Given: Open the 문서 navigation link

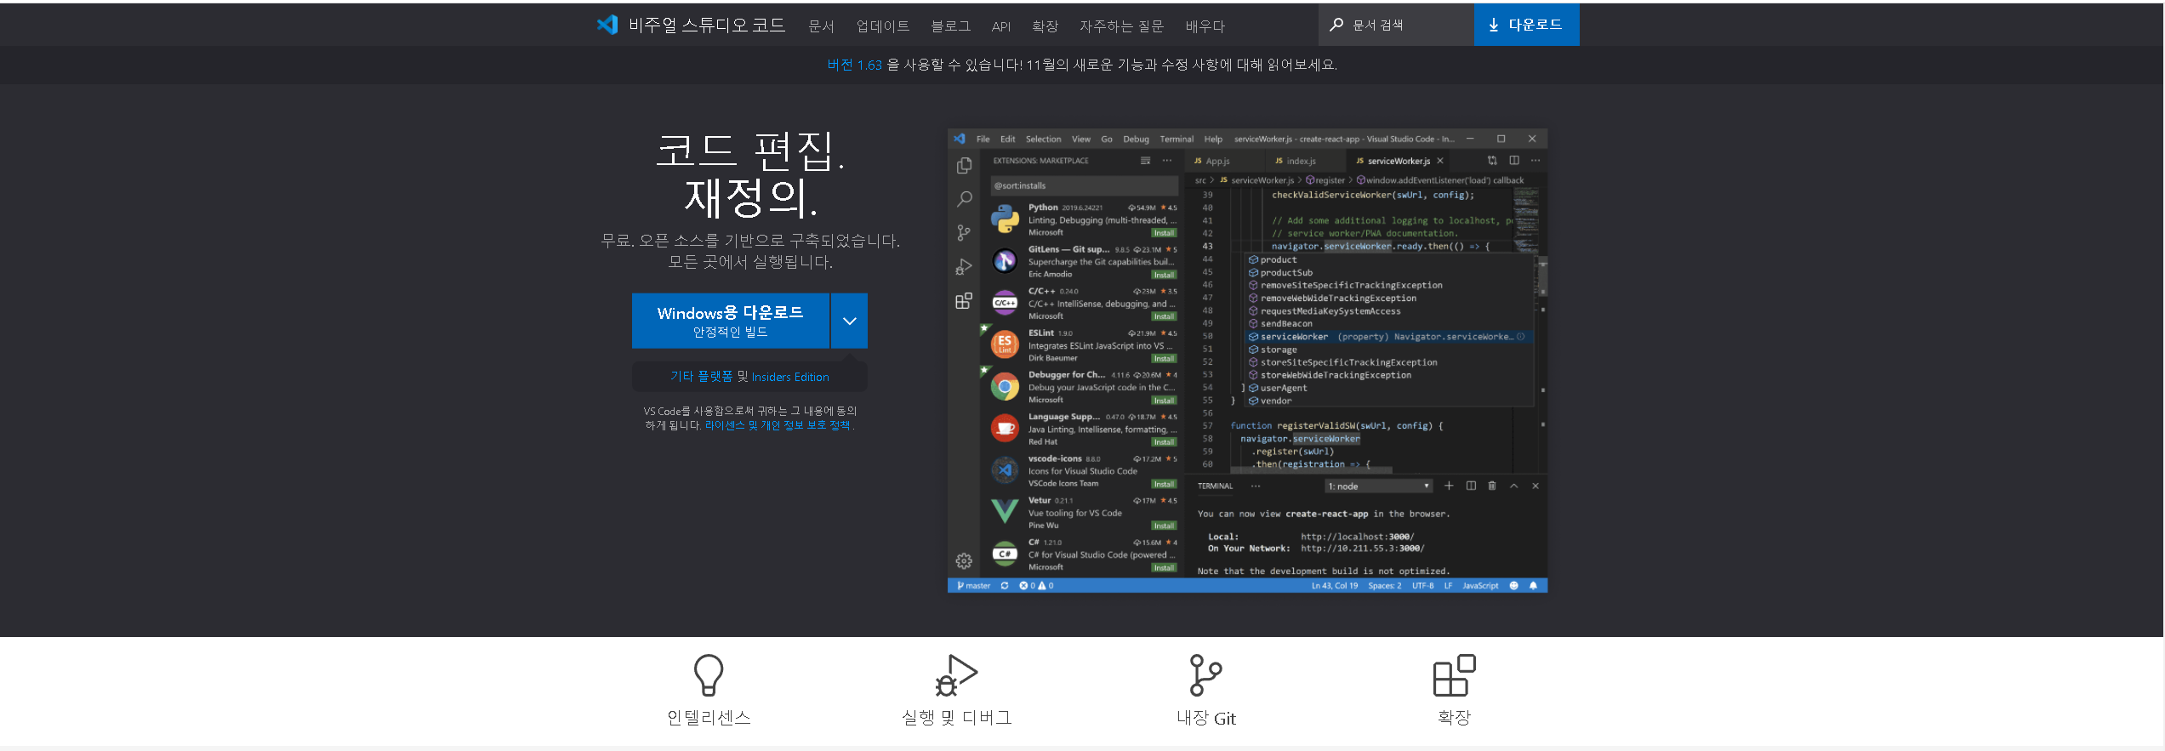Looking at the screenshot, I should pyautogui.click(x=821, y=26).
